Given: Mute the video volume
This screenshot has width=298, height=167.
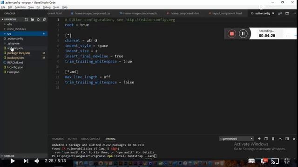Looking at the screenshot, I should pyautogui.click(x=37, y=161).
